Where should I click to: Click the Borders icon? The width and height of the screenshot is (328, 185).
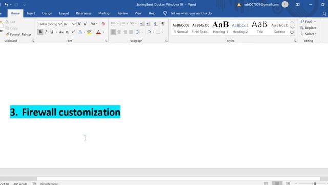click(x=158, y=32)
